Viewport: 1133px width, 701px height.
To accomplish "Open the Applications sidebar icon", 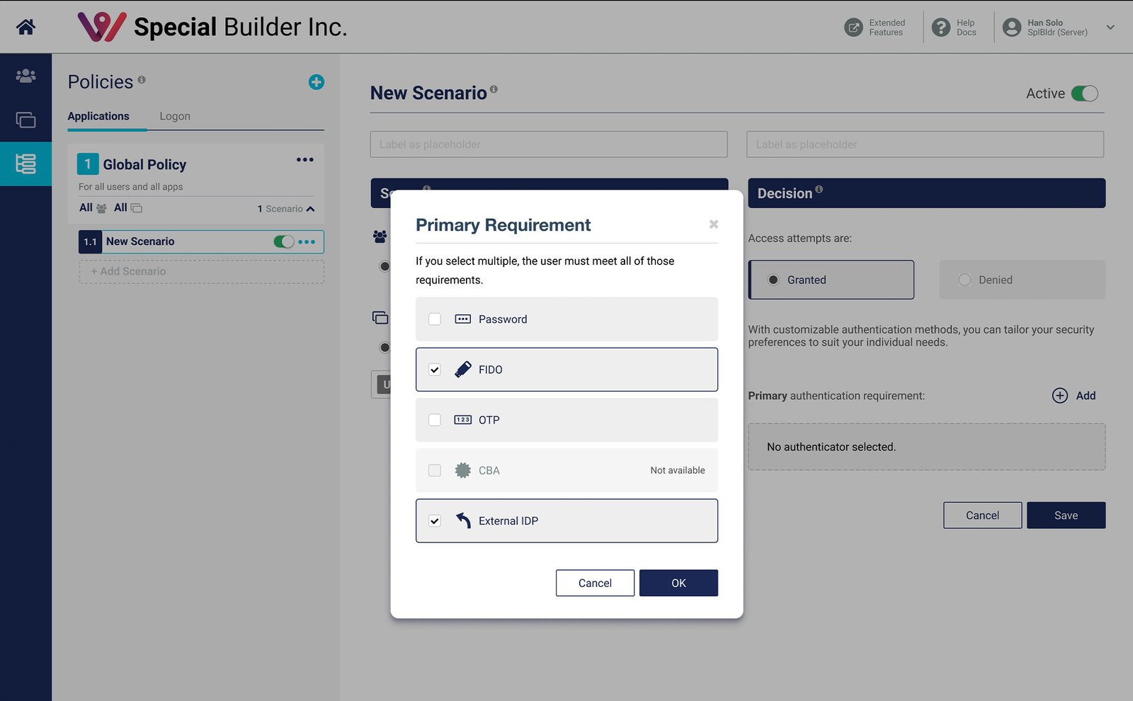I will pos(25,120).
